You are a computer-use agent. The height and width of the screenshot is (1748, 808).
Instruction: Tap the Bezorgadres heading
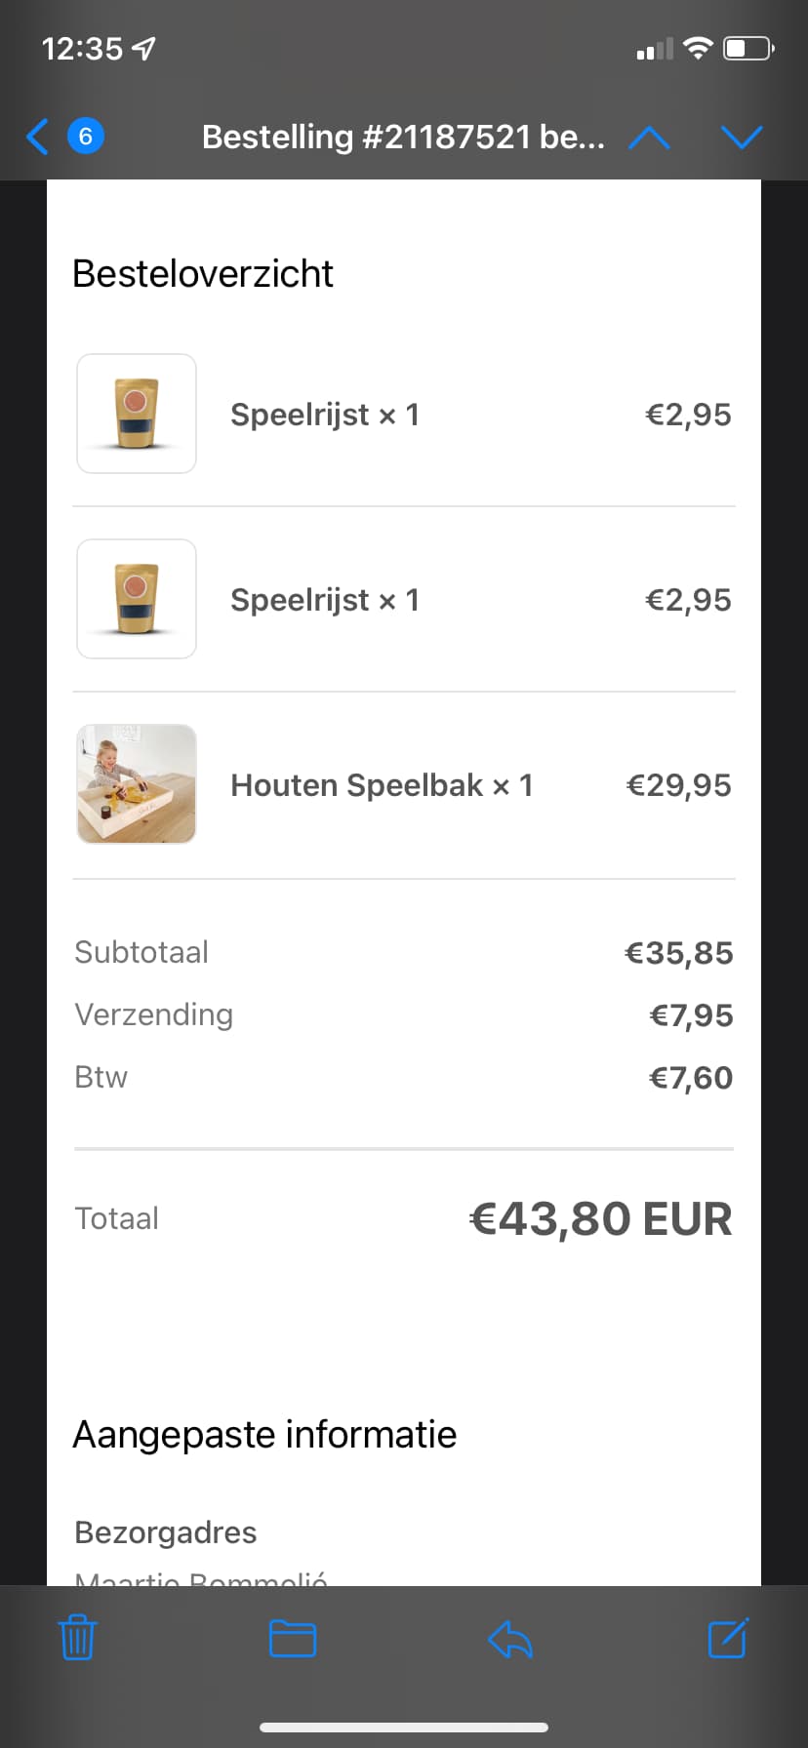(x=165, y=1532)
